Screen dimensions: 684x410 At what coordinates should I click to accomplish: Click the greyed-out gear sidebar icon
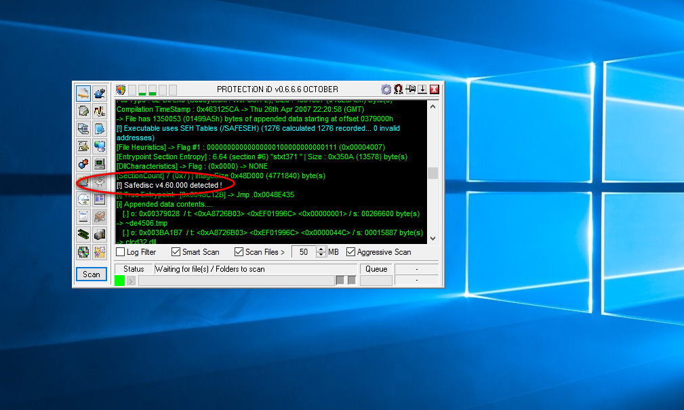[x=100, y=182]
